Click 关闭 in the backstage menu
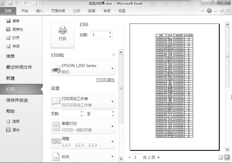The height and width of the screenshot is (163, 232). [13, 46]
